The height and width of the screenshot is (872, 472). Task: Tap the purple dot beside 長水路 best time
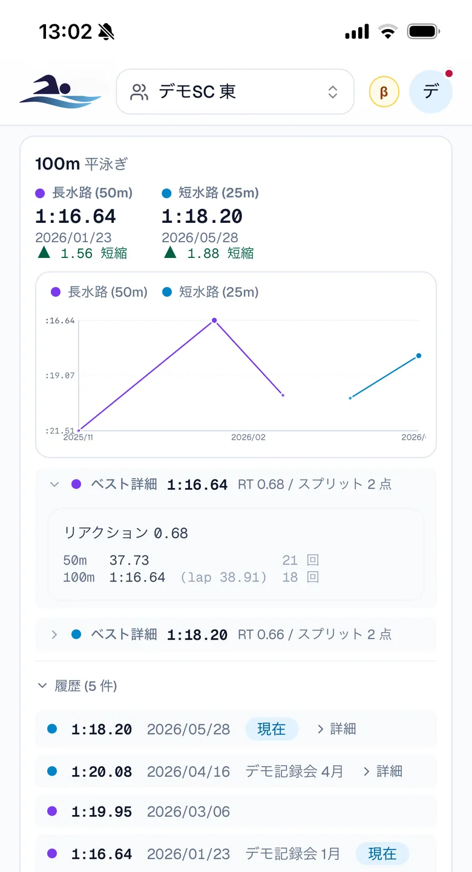(x=41, y=193)
